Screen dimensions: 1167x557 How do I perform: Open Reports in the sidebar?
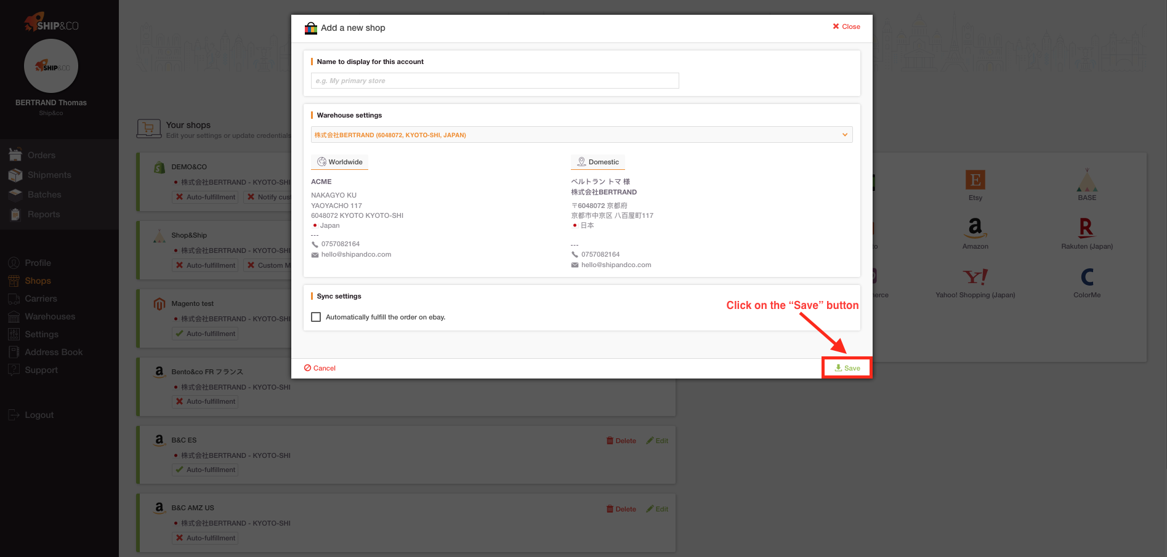pos(44,214)
